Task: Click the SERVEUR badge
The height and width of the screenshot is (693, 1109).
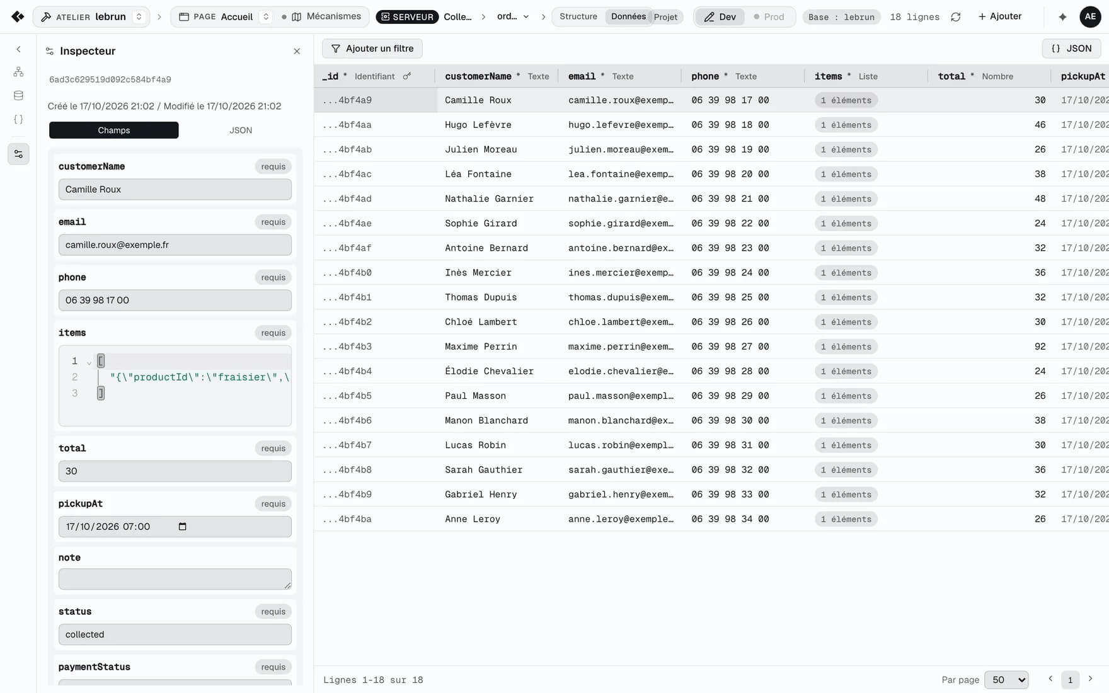Action: [x=407, y=17]
